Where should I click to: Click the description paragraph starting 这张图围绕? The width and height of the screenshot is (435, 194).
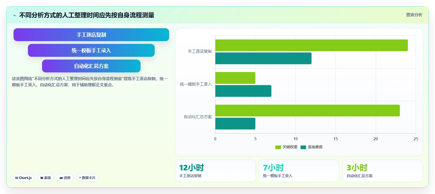(90, 82)
